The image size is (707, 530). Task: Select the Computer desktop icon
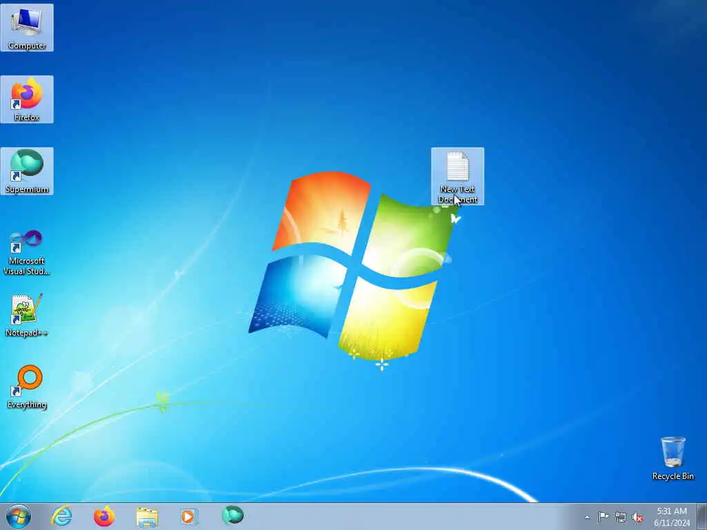click(27, 28)
